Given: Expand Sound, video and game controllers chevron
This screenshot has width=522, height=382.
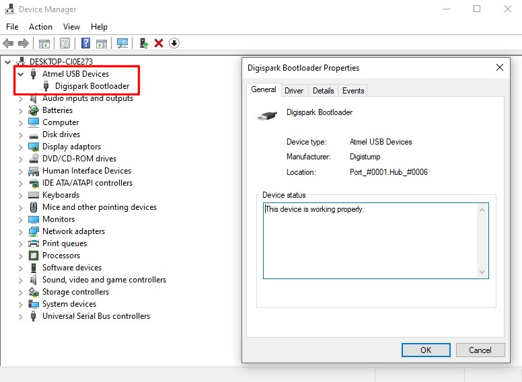Looking at the screenshot, I should [x=21, y=280].
